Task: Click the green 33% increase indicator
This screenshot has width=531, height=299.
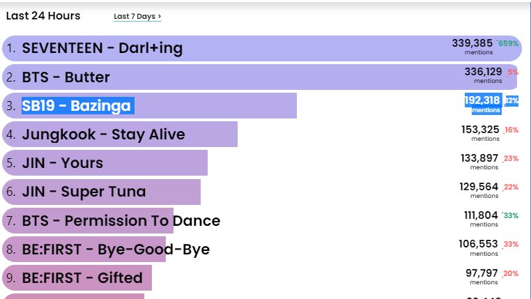Action: 510,215
